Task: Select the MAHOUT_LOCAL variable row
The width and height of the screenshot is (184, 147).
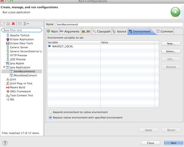Action: click(x=103, y=46)
